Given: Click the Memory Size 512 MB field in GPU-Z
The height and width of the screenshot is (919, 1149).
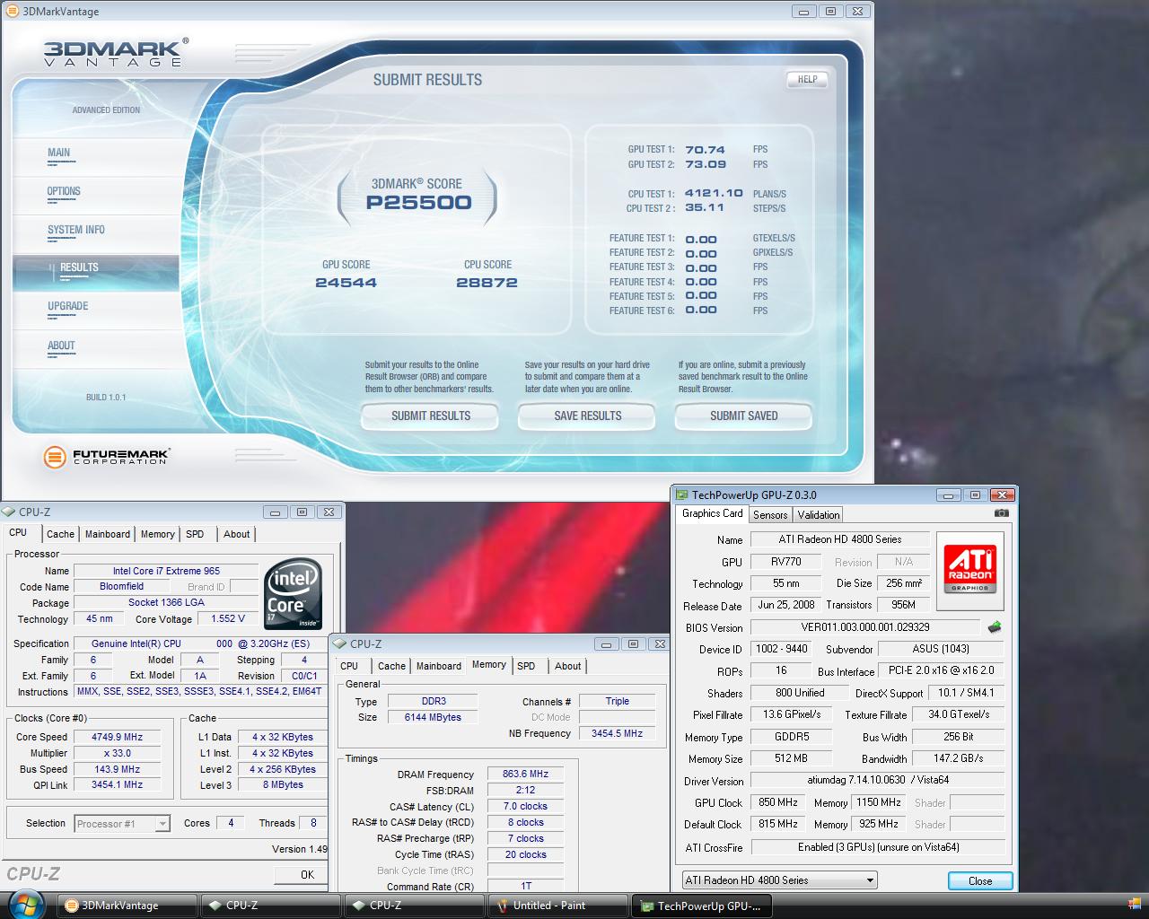Looking at the screenshot, I should [x=791, y=758].
